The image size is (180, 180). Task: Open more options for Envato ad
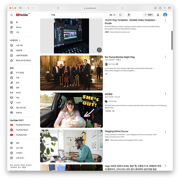[x=165, y=21]
